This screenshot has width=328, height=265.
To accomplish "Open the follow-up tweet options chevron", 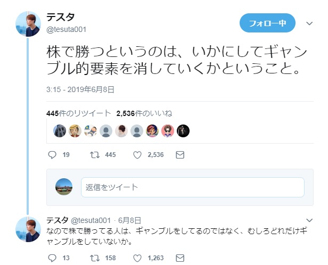I will coord(309,220).
